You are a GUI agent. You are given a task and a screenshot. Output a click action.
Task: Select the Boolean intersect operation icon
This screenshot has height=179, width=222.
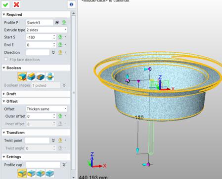49,76
